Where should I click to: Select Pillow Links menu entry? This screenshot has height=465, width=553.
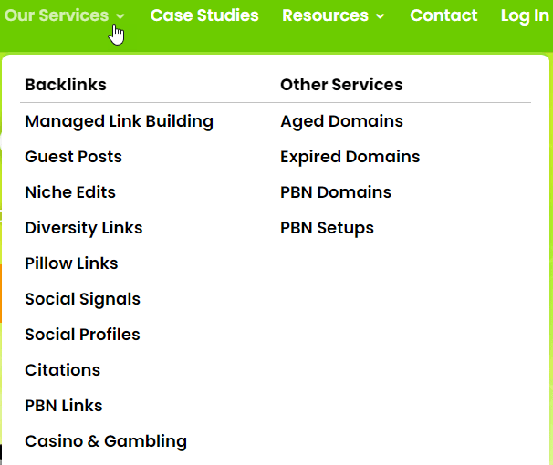coord(71,263)
